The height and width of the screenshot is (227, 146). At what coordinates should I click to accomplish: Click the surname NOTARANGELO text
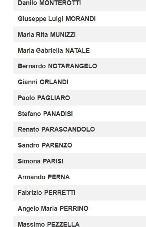tap(72, 66)
